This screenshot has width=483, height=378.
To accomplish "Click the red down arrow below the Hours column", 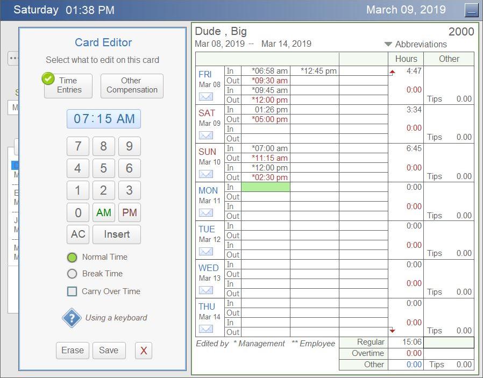I will pyautogui.click(x=392, y=331).
